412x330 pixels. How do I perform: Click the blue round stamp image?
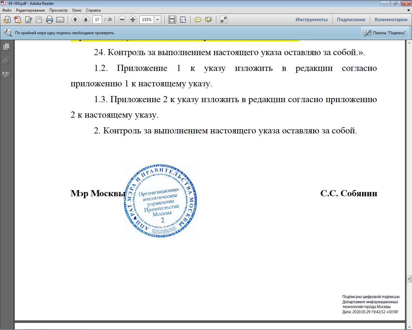click(x=161, y=201)
